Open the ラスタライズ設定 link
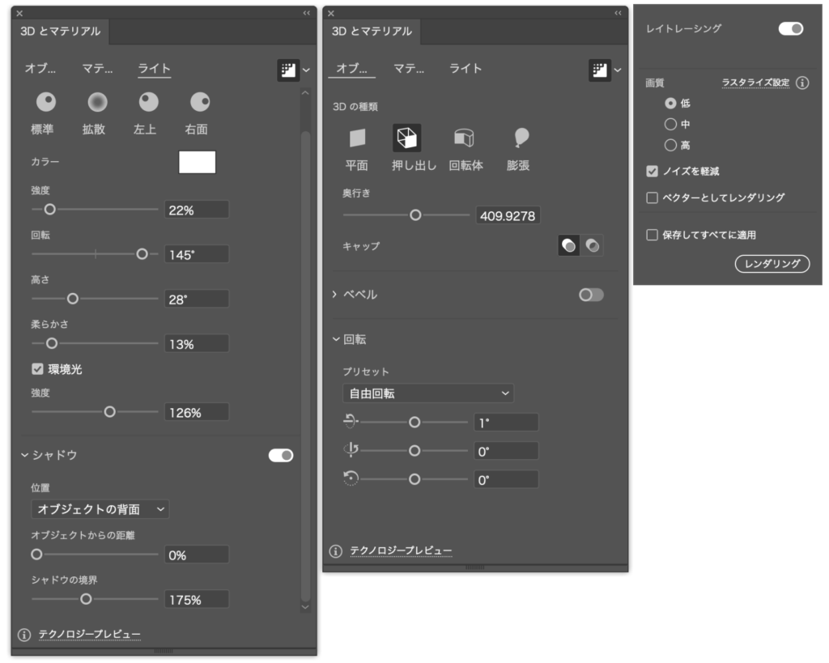The height and width of the screenshot is (663, 829). click(x=755, y=83)
